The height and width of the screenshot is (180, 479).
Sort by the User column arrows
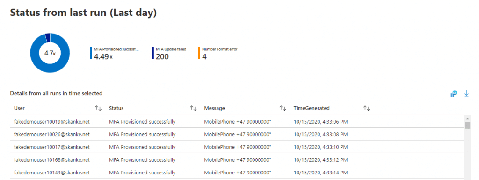[x=98, y=108]
